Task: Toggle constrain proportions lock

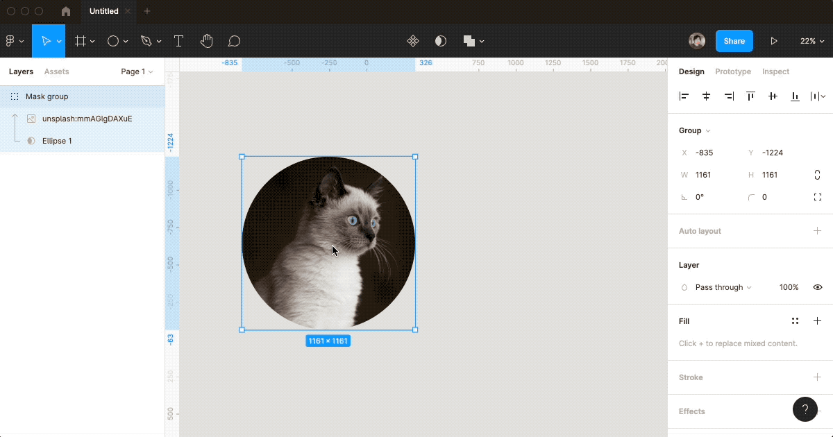Action: [x=817, y=175]
